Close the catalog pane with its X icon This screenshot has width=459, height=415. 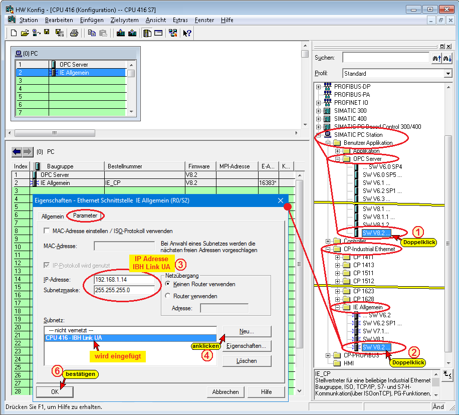tap(449, 46)
